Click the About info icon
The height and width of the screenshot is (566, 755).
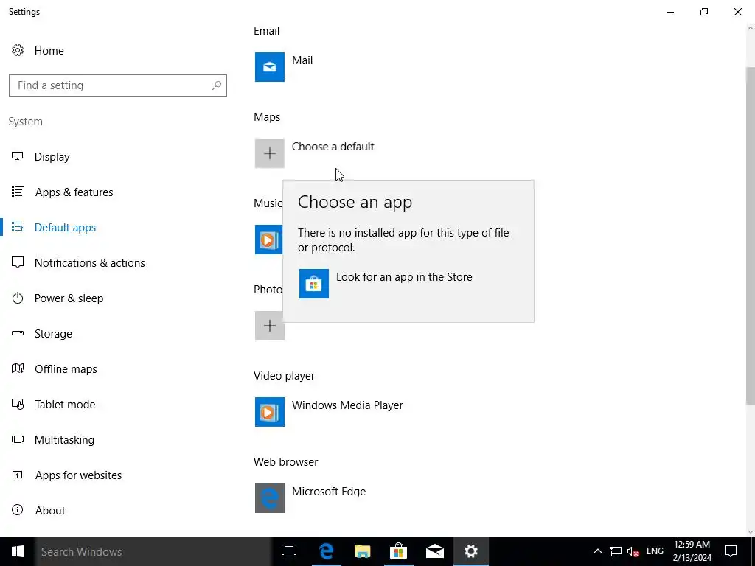pos(18,510)
